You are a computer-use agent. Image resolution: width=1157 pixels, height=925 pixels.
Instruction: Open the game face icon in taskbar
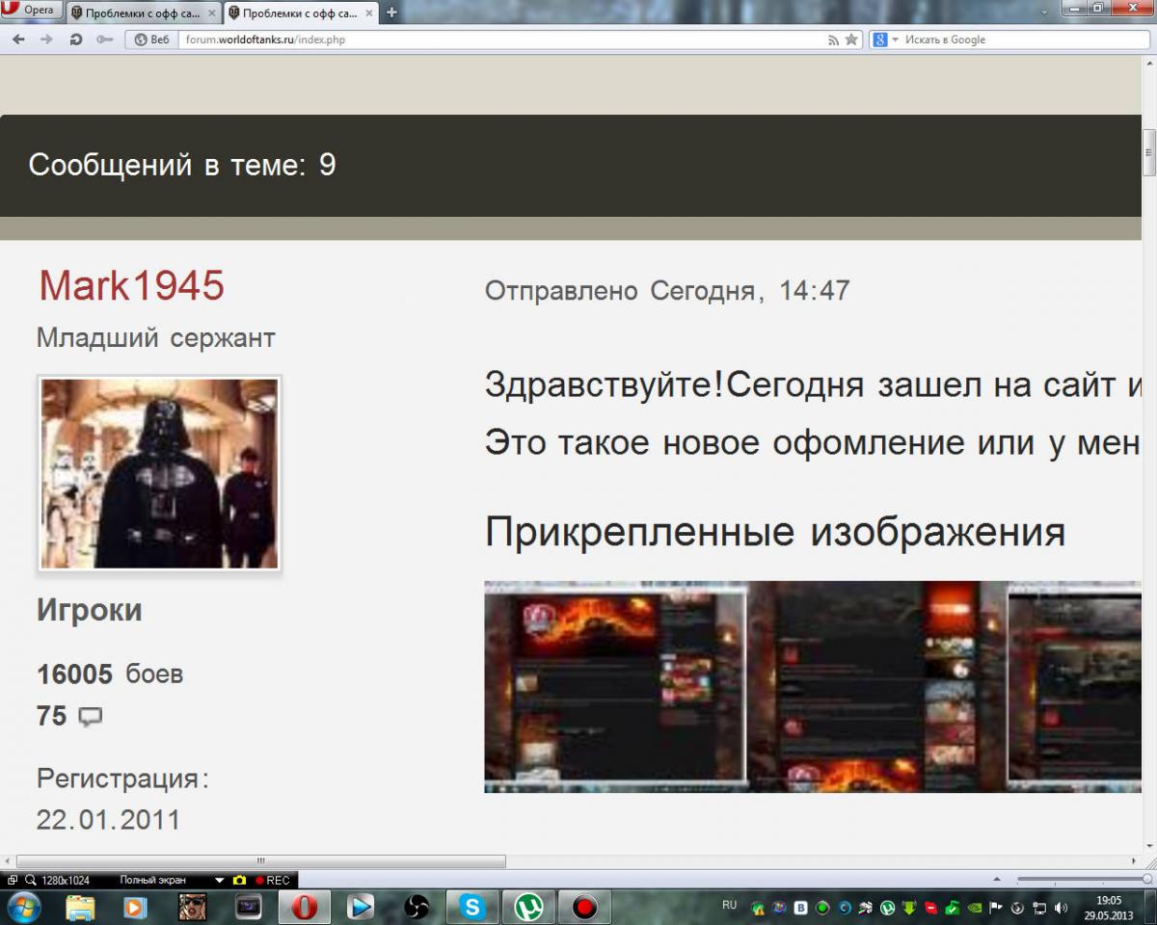click(192, 907)
